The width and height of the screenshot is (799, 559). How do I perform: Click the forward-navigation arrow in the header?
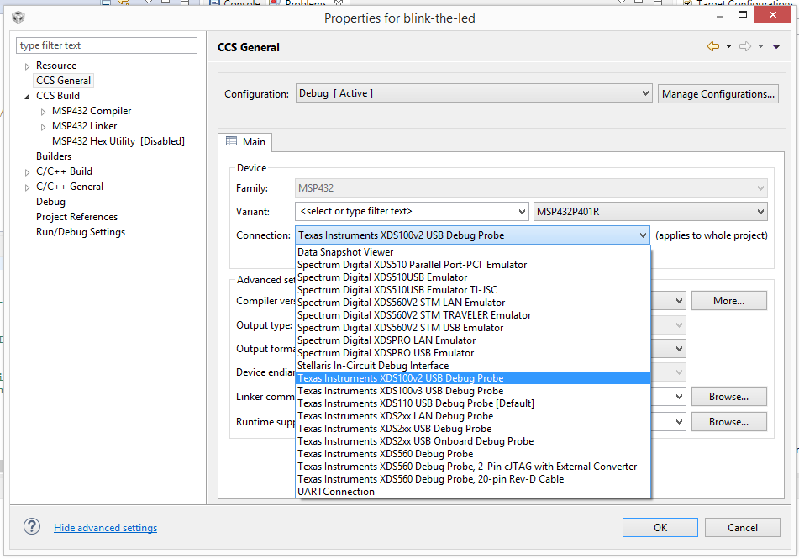click(x=745, y=45)
